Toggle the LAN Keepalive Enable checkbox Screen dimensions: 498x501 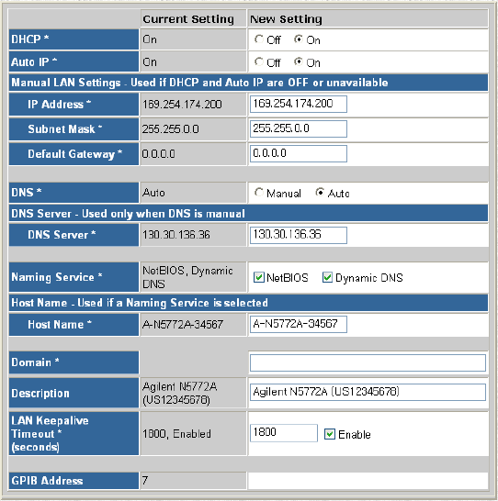330,434
